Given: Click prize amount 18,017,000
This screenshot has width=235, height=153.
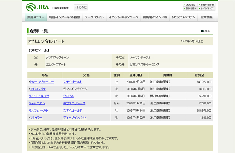Looking at the screenshot, I should point(205,89).
